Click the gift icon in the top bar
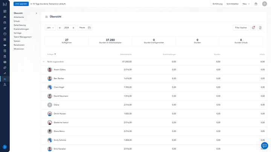The height and width of the screenshot is (152, 271). [256, 4]
